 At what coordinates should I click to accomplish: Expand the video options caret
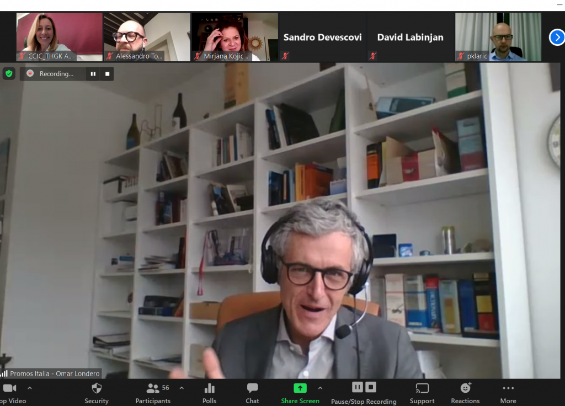click(x=30, y=388)
